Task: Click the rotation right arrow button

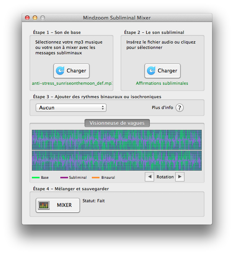Action: pos(180,177)
